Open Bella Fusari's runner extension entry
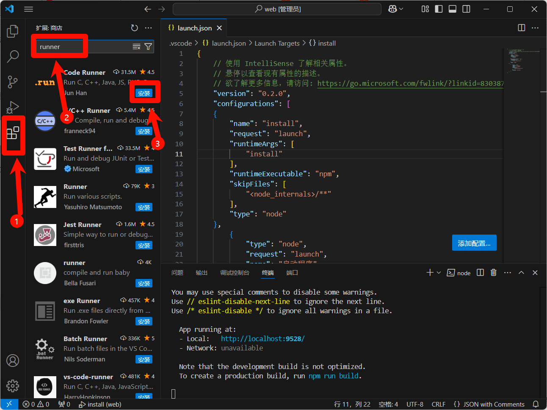547x410 pixels. tap(93, 273)
